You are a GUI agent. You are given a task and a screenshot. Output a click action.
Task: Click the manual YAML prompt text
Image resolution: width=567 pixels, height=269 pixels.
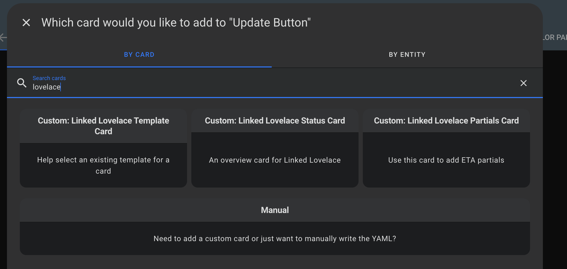(x=275, y=238)
